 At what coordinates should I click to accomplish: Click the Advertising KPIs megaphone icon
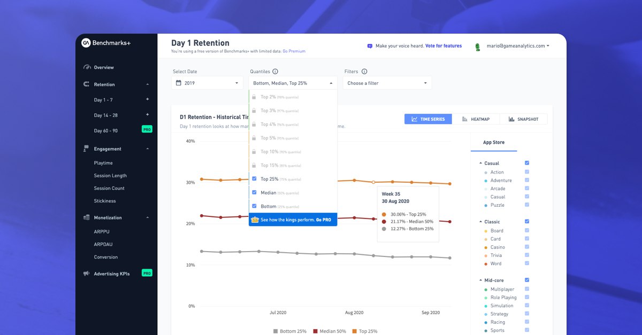pyautogui.click(x=87, y=274)
